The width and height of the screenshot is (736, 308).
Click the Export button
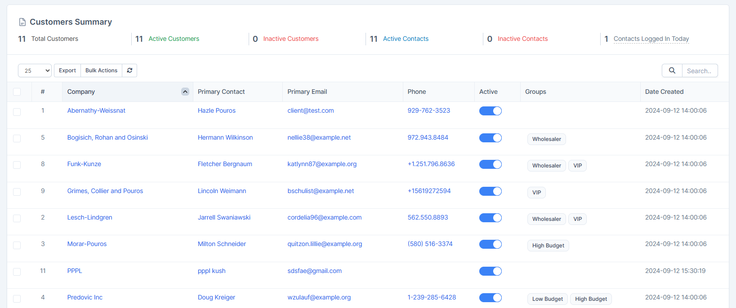pos(67,70)
